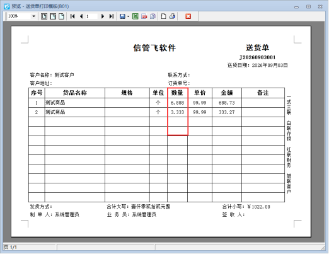Click the 联系方式 label
The height and width of the screenshot is (254, 329).
(x=179, y=75)
